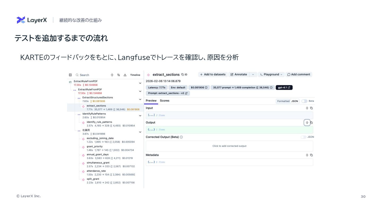Expand the Output section with its fold icon

coord(307,123)
